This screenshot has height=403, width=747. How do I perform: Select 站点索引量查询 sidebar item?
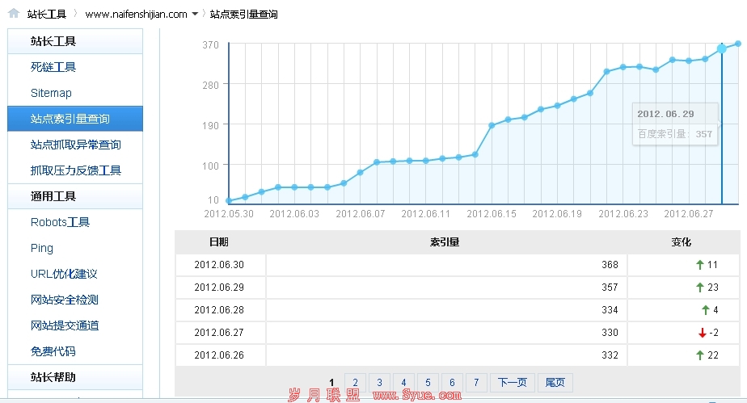(x=75, y=119)
